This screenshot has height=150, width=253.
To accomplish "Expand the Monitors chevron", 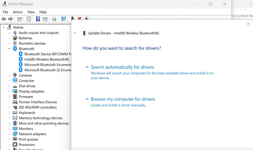I will pos(9,128).
